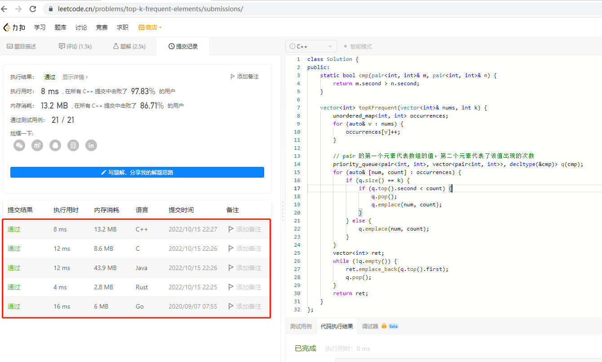The width and height of the screenshot is (602, 362).
Task: Expand 显示详情 result details
Action: click(x=75, y=77)
